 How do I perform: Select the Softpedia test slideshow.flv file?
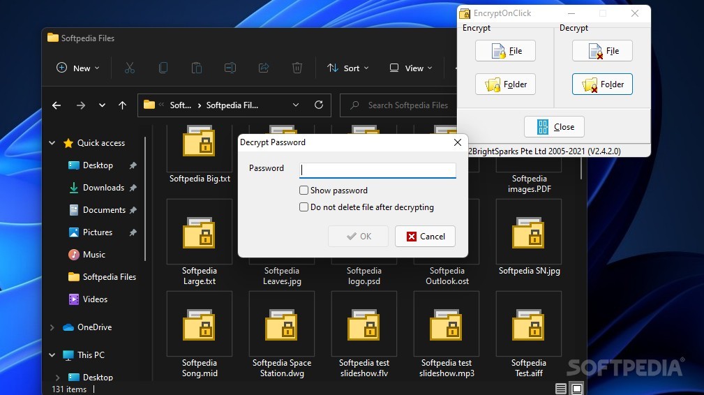coord(364,335)
